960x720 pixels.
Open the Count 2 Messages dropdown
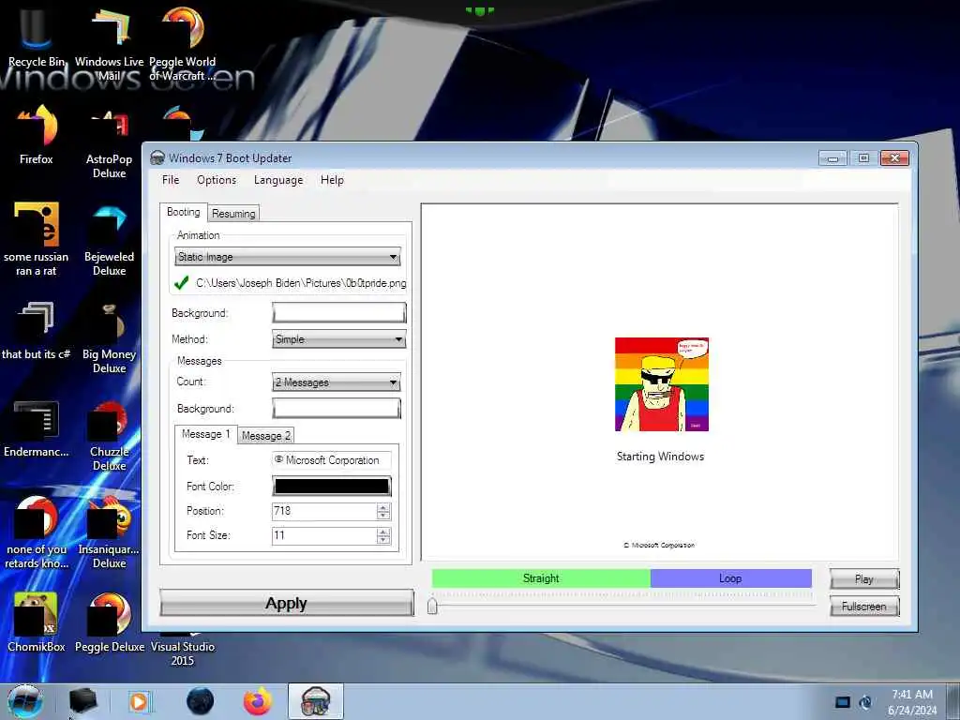coord(337,382)
